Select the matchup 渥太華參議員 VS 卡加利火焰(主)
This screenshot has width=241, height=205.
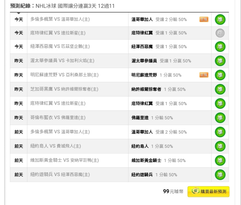click(62, 61)
